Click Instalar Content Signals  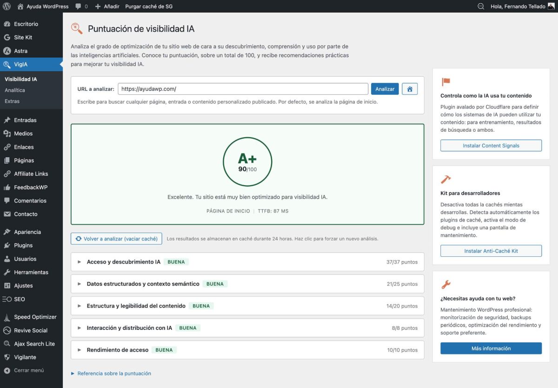click(x=491, y=145)
